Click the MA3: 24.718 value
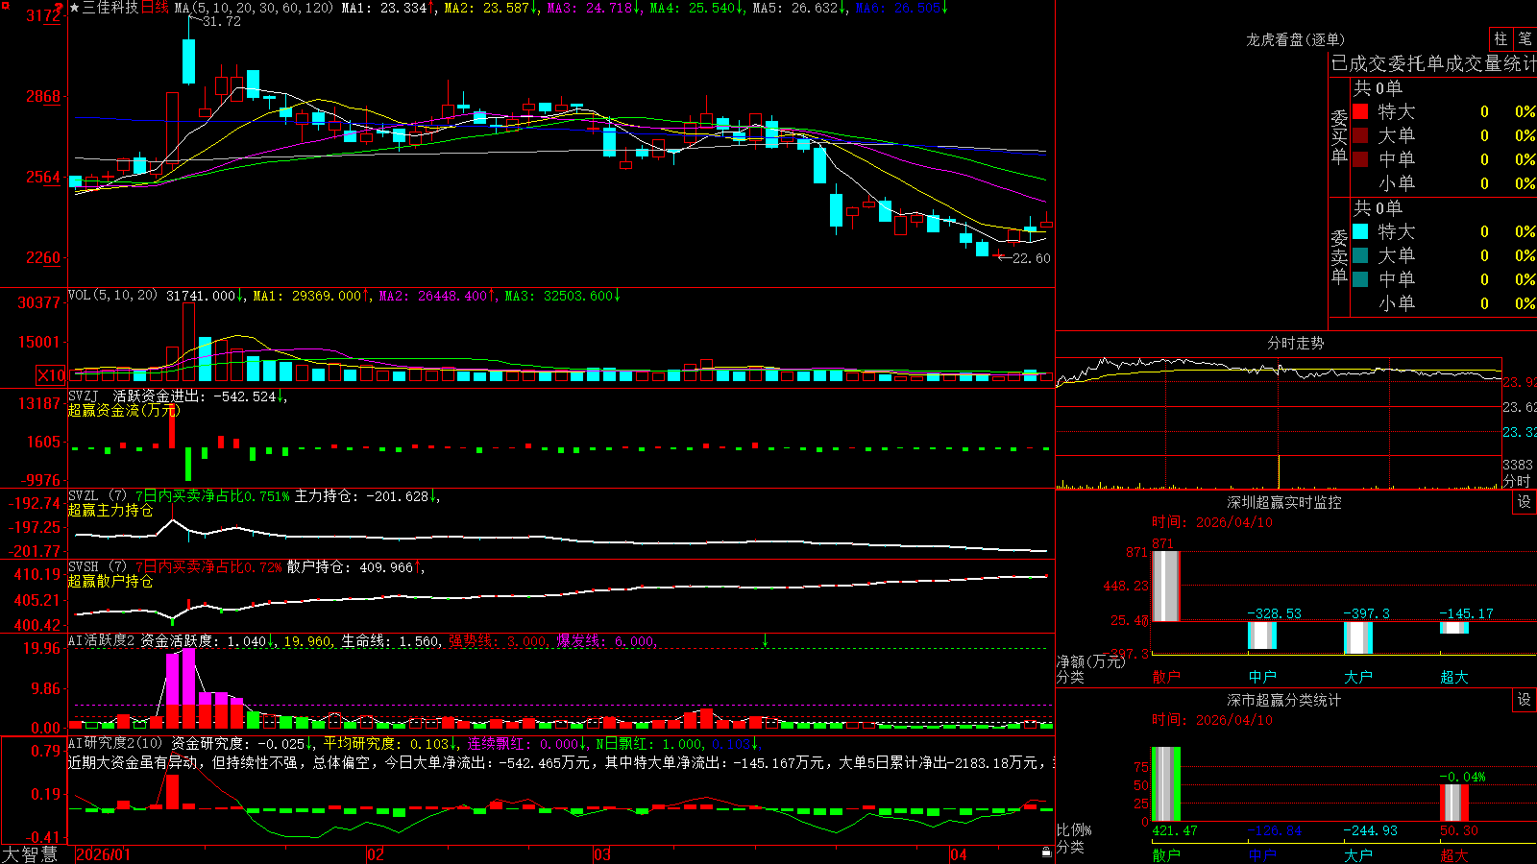Viewport: 1537px width, 864px height. click(590, 8)
